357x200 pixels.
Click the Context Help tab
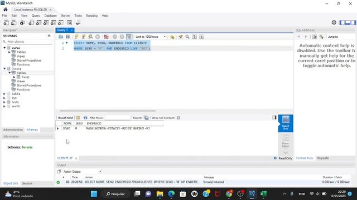(x=305, y=158)
